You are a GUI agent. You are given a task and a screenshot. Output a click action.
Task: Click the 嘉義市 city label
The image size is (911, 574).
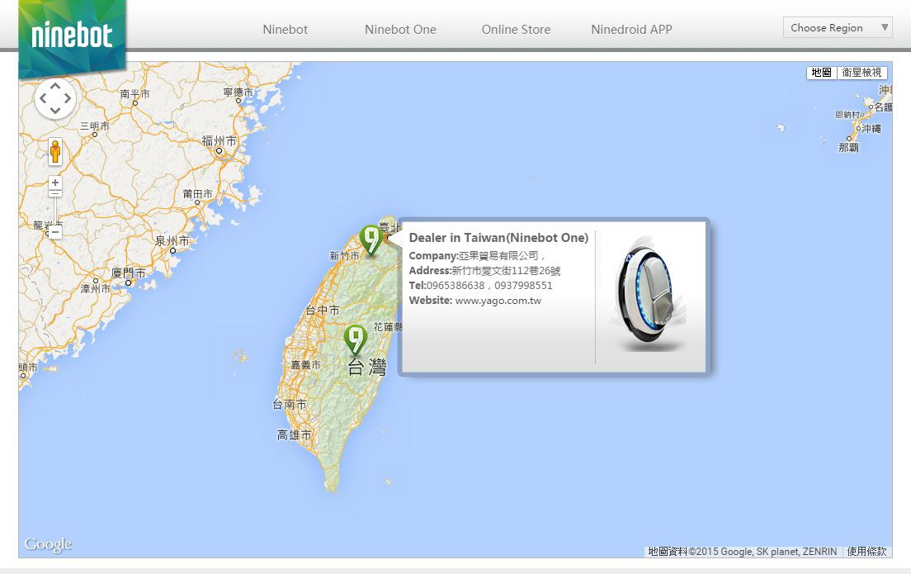pos(305,365)
